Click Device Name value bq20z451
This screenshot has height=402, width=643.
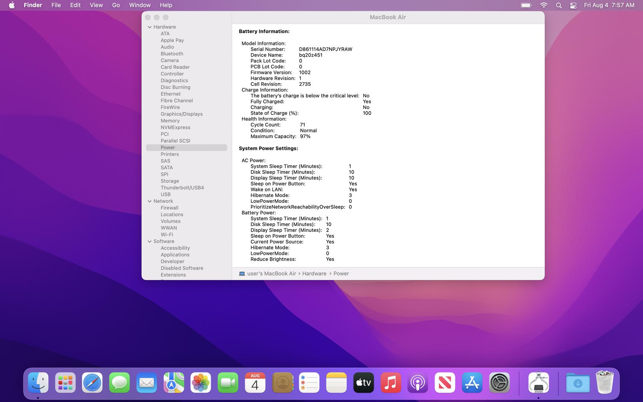[x=311, y=55]
